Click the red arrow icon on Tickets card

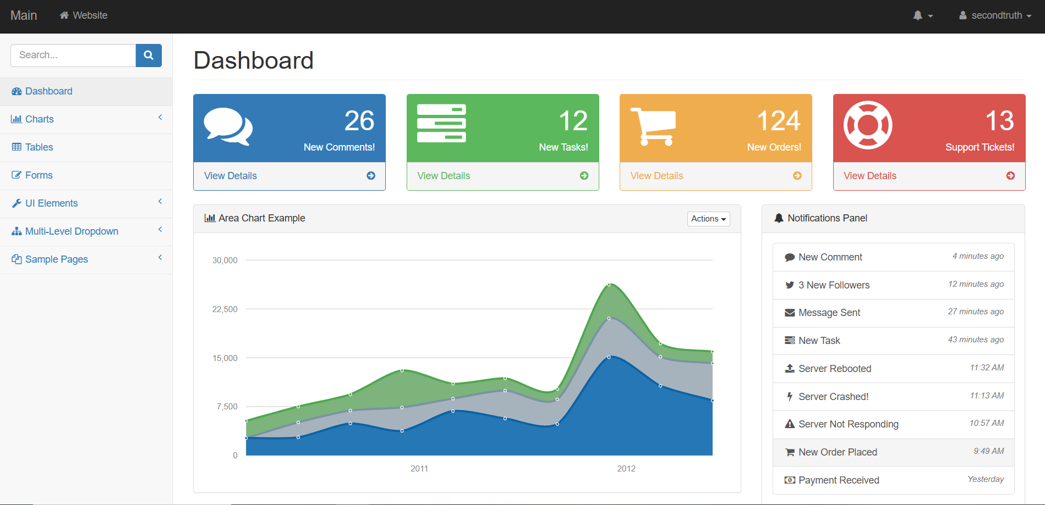click(1011, 176)
